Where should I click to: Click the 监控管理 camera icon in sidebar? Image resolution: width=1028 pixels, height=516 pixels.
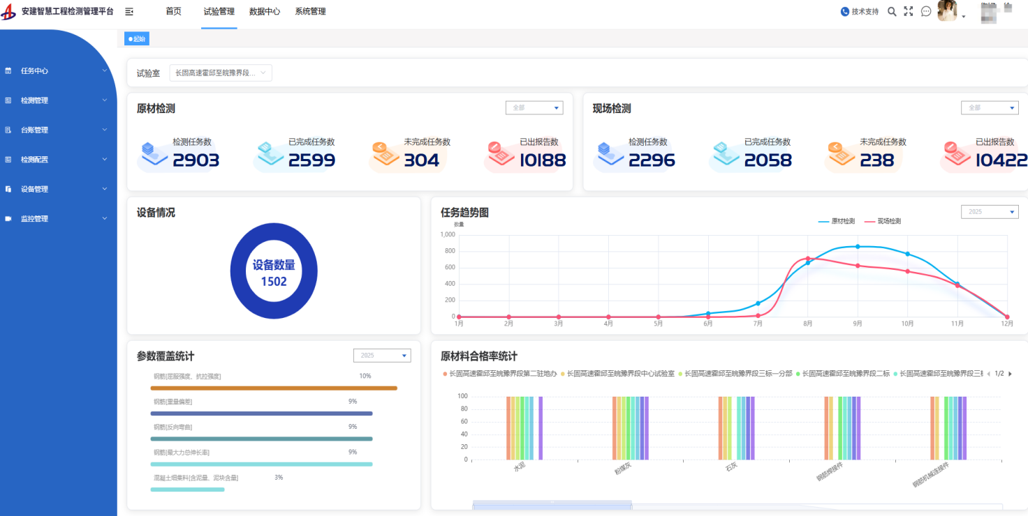[x=8, y=219]
